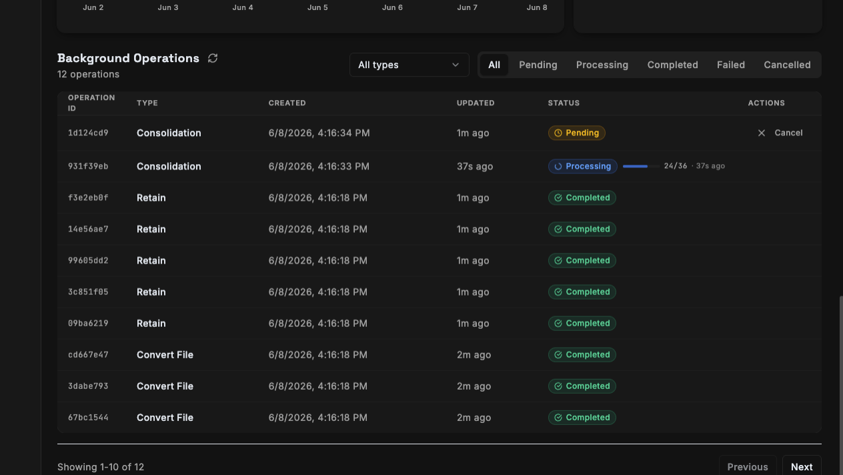Viewport: 843px width, 475px height.
Task: Switch to the Failed tab
Action: pyautogui.click(x=731, y=65)
